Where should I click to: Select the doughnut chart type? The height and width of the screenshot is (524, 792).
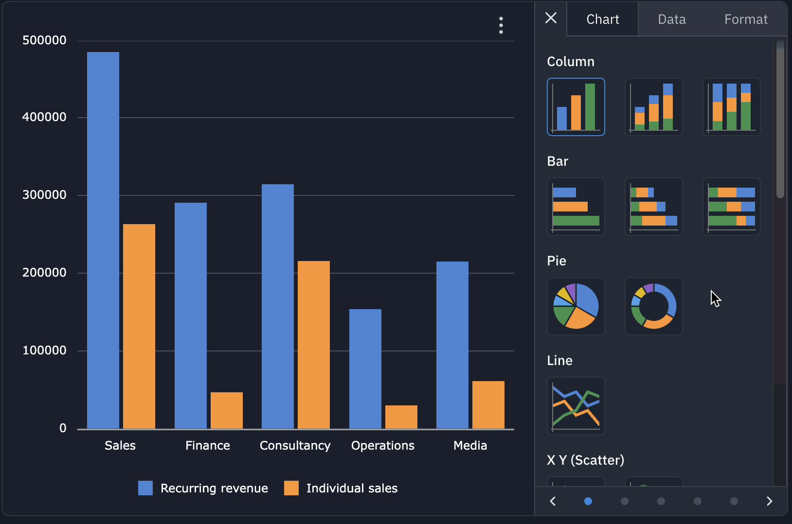tap(653, 306)
